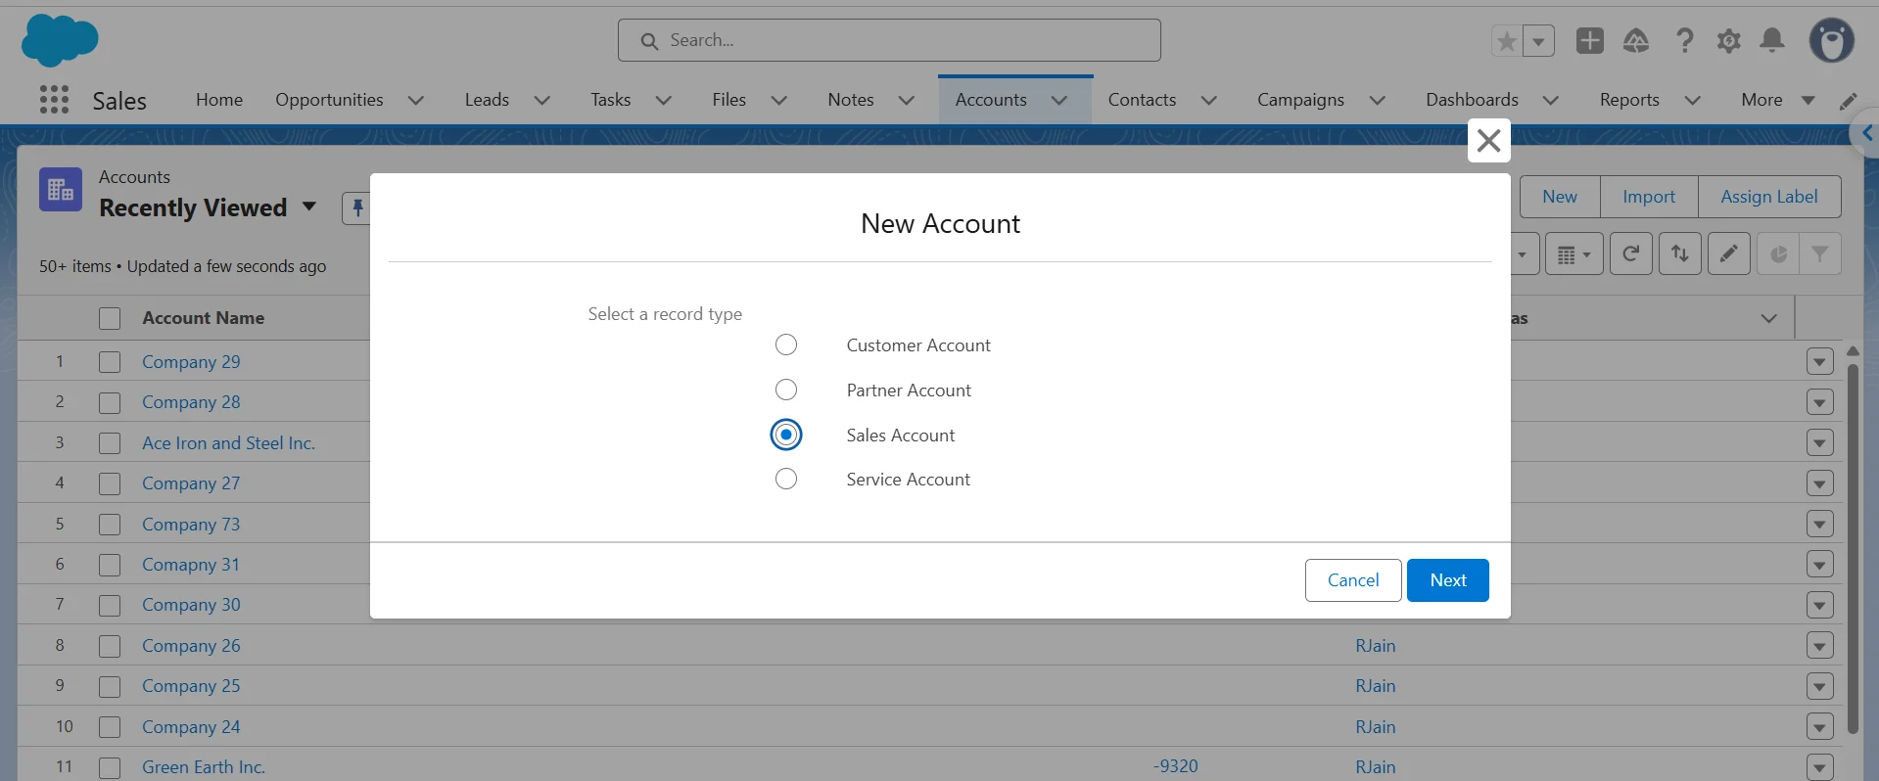Check the Ace Iron and Steel Inc. checkbox

point(110,443)
